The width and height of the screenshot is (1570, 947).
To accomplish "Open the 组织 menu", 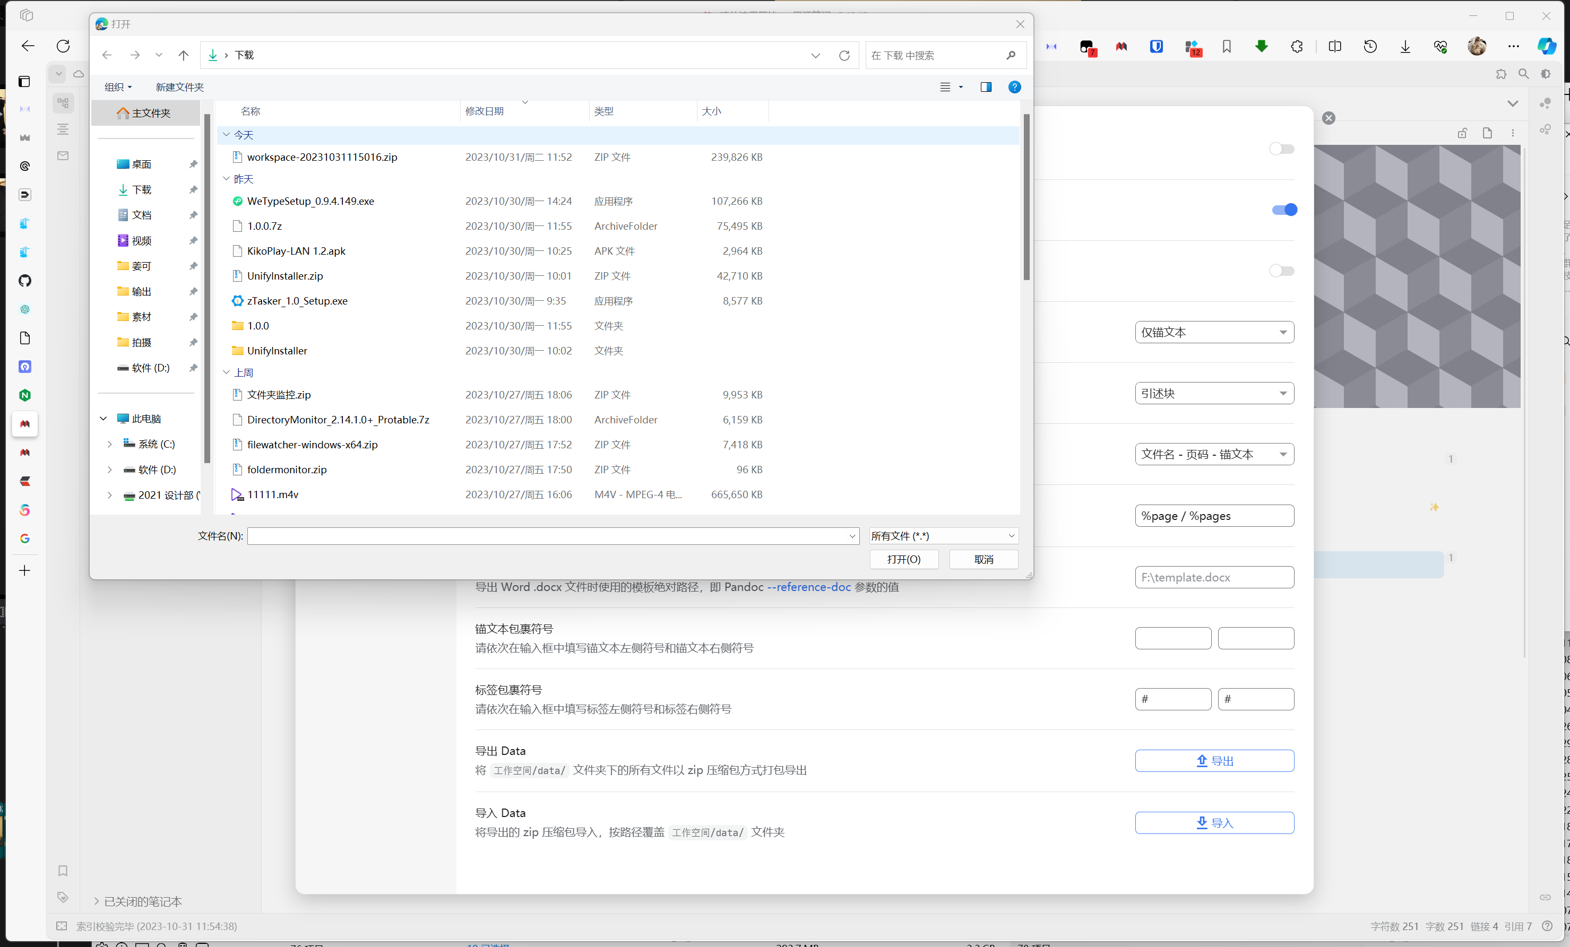I will click(x=118, y=87).
